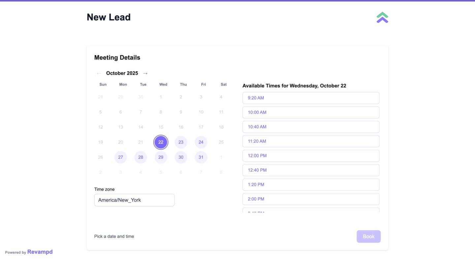This screenshot has height=260, width=475.
Task: Pick the 10:40 AM time slot
Action: [311, 127]
